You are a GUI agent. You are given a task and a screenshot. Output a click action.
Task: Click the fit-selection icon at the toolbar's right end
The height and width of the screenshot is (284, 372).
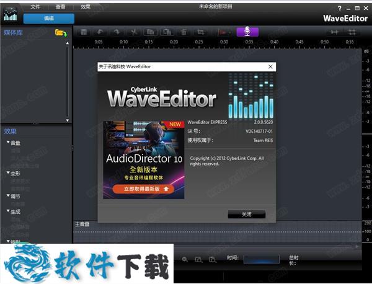[352, 32]
